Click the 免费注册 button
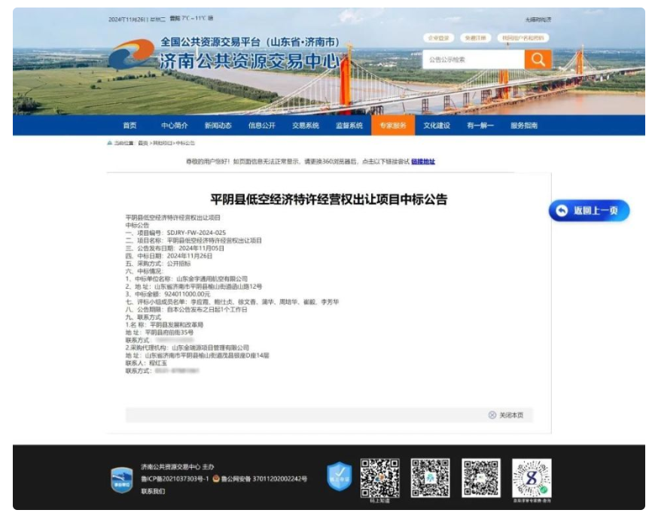 (x=476, y=38)
